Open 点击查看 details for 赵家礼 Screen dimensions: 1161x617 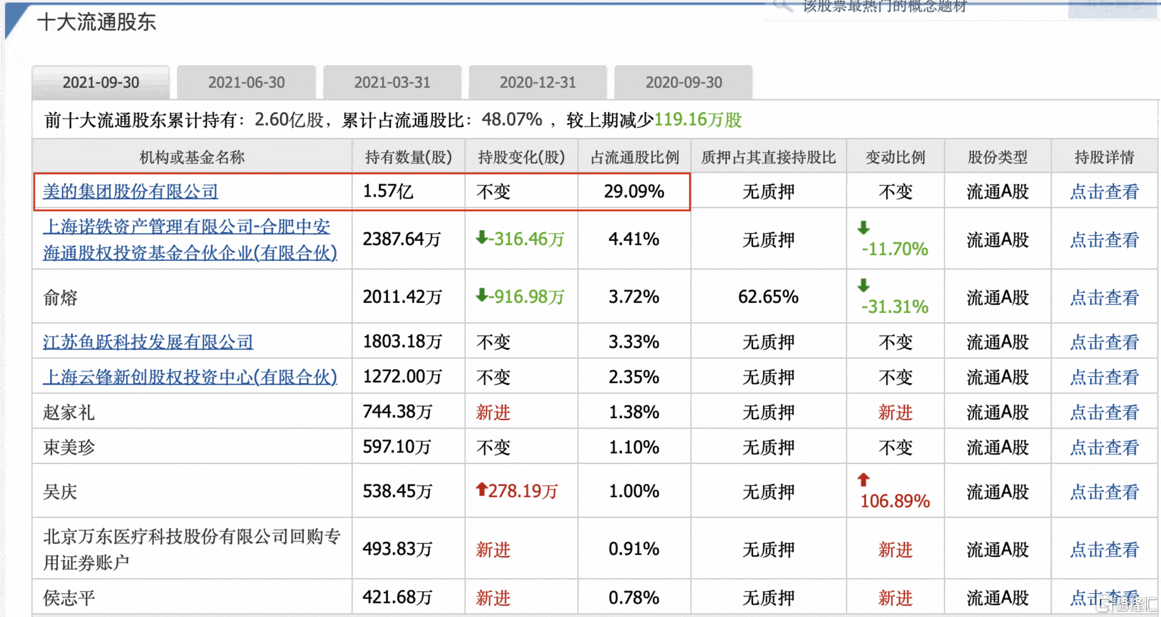(x=1104, y=413)
